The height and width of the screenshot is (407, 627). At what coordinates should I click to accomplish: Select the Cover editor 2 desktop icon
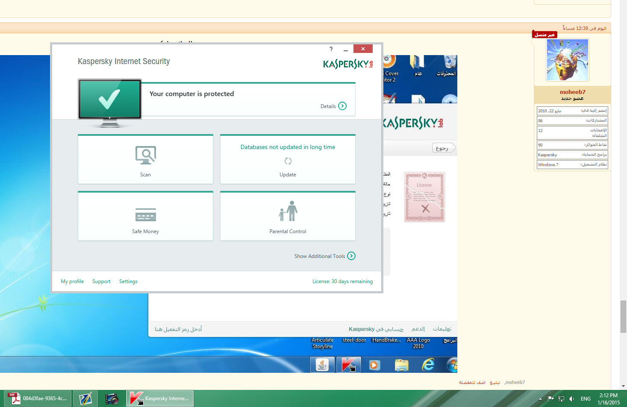[391, 69]
